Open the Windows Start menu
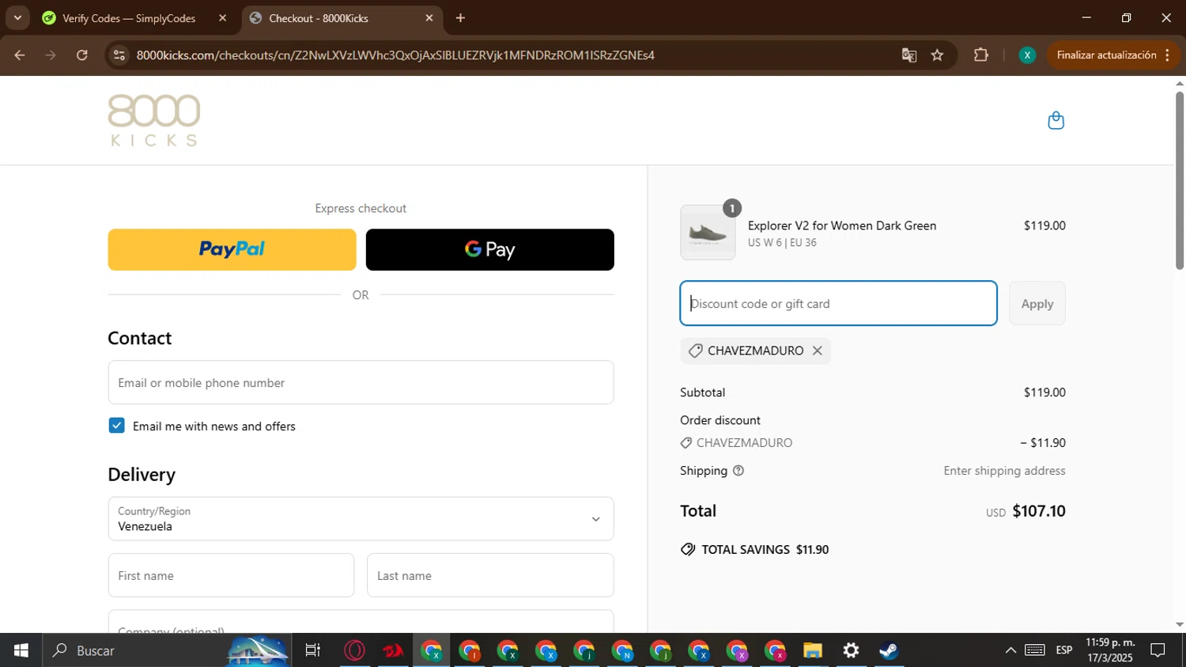The width and height of the screenshot is (1186, 667). pos(21,650)
